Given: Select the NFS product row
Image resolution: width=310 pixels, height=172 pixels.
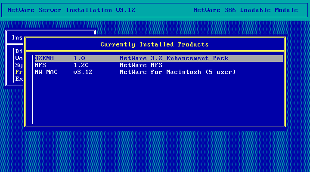Looking at the screenshot, I should click(158, 65).
